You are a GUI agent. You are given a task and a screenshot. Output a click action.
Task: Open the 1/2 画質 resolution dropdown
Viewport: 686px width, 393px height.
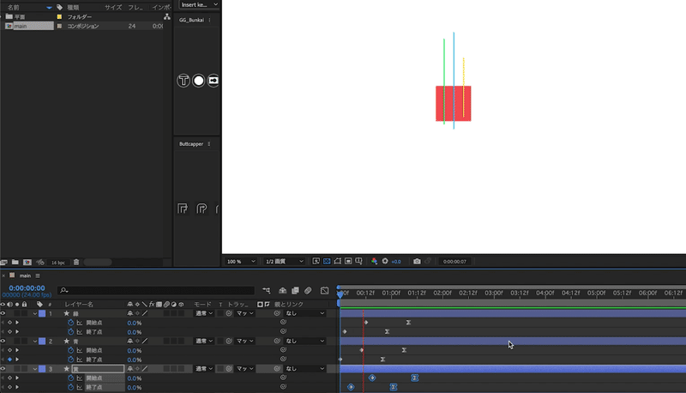click(x=284, y=261)
